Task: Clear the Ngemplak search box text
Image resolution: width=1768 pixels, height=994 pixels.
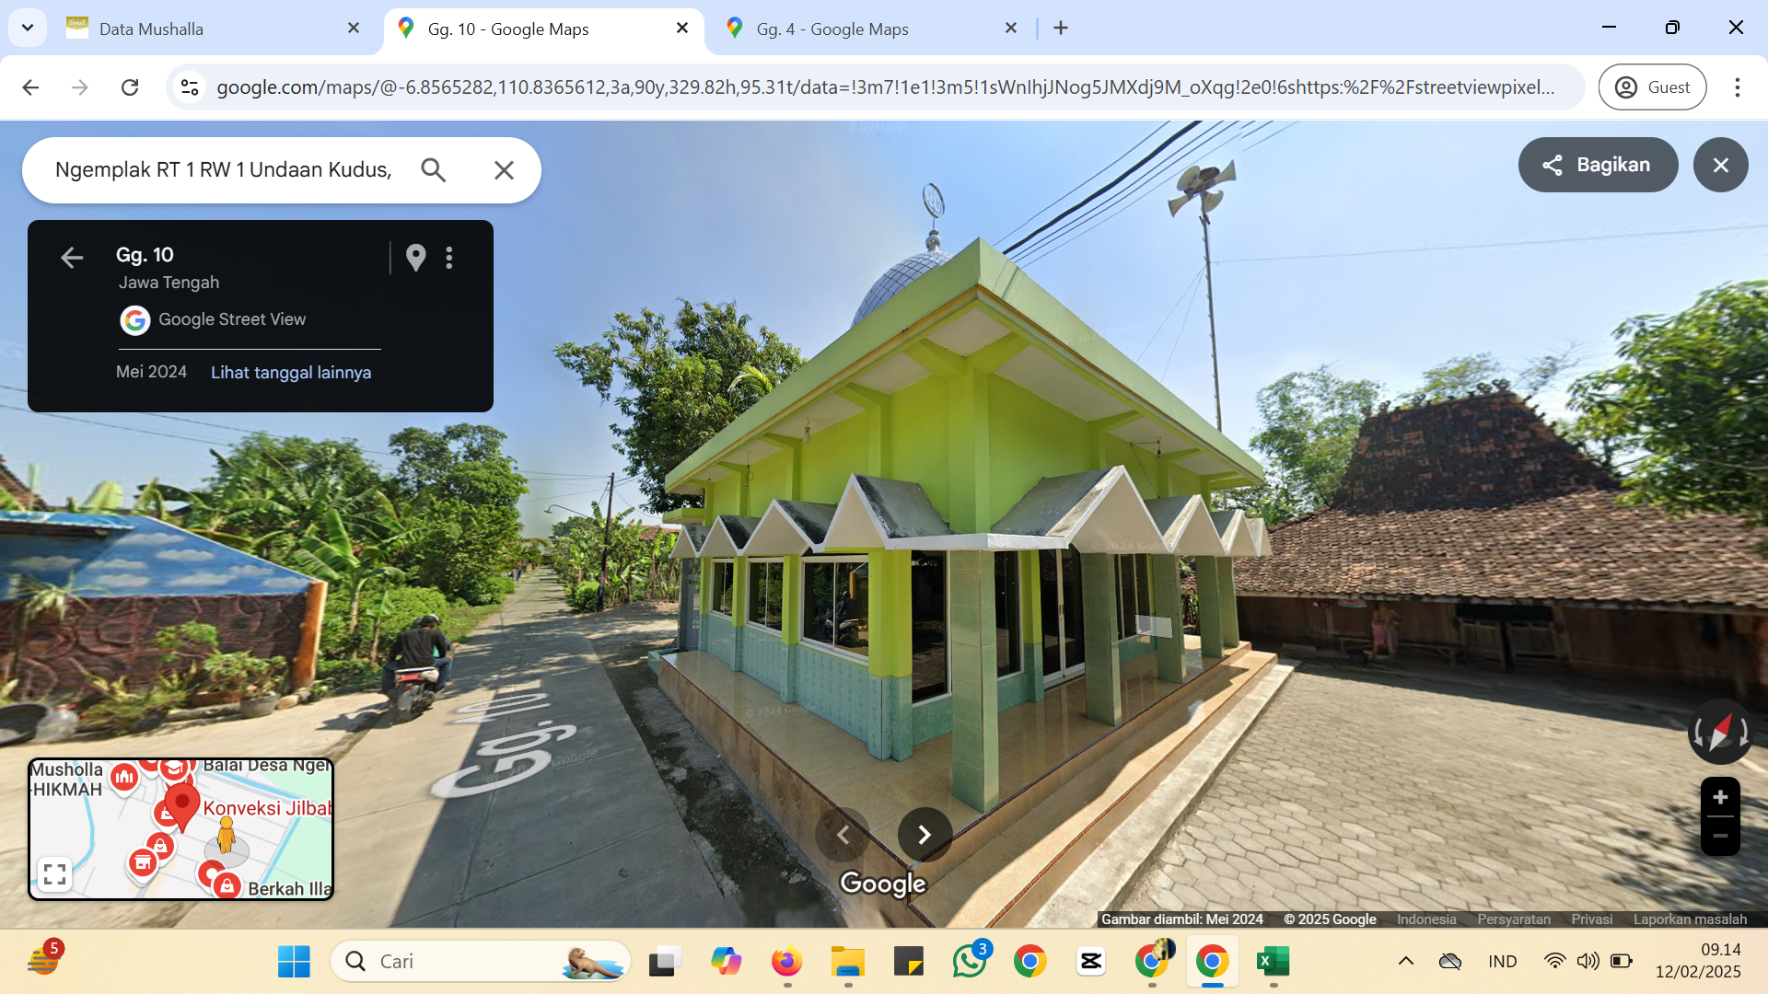Action: (504, 170)
